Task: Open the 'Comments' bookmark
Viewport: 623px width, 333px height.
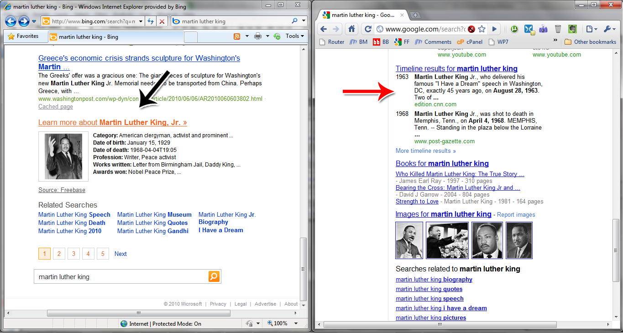Action: pyautogui.click(x=433, y=42)
